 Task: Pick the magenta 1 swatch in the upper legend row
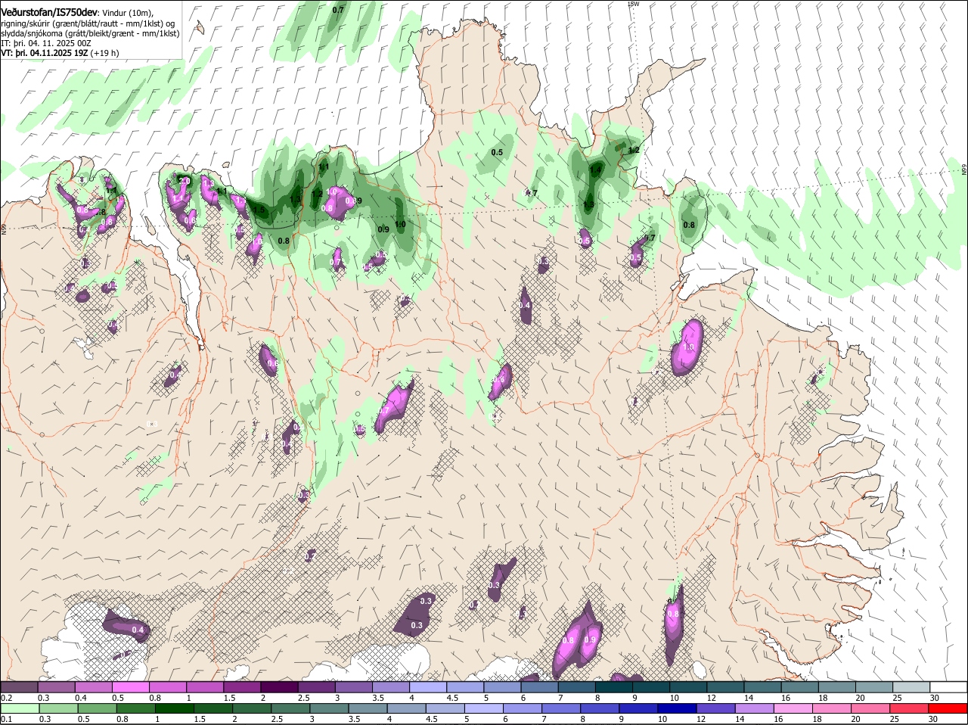pos(205,686)
